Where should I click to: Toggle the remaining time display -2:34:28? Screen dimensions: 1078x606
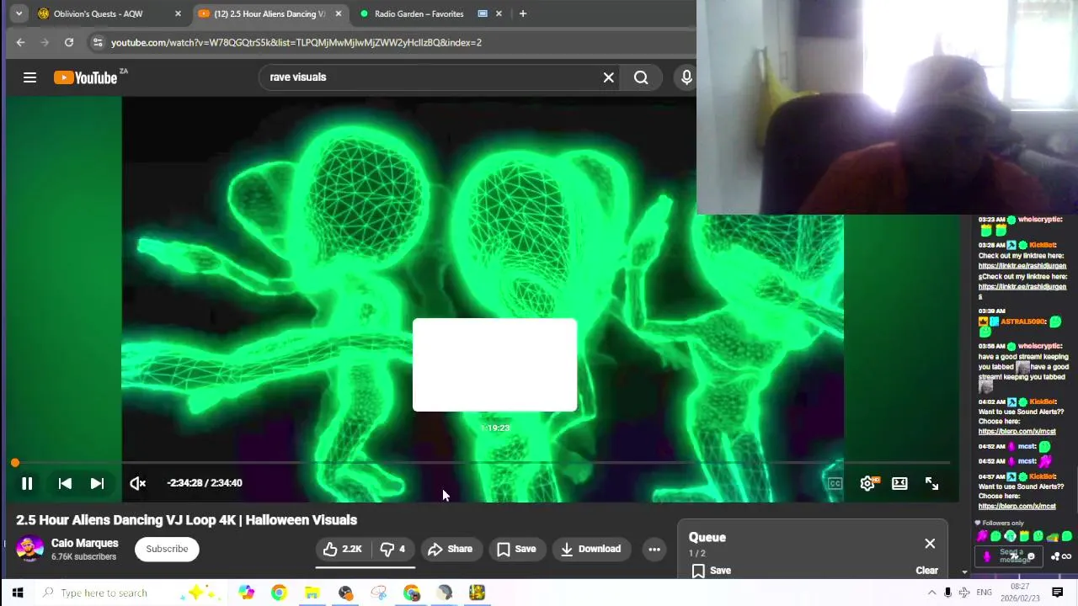point(205,483)
